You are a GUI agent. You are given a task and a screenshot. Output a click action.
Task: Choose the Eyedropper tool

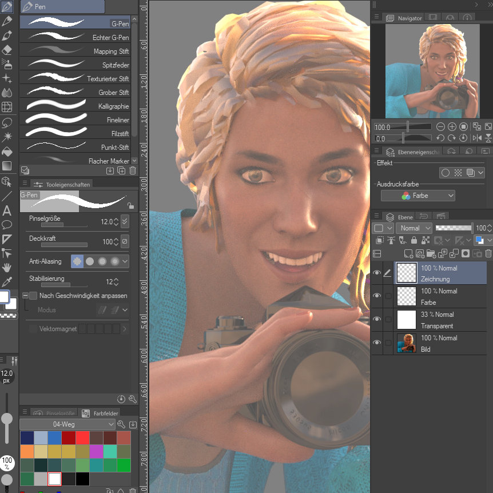(7, 281)
